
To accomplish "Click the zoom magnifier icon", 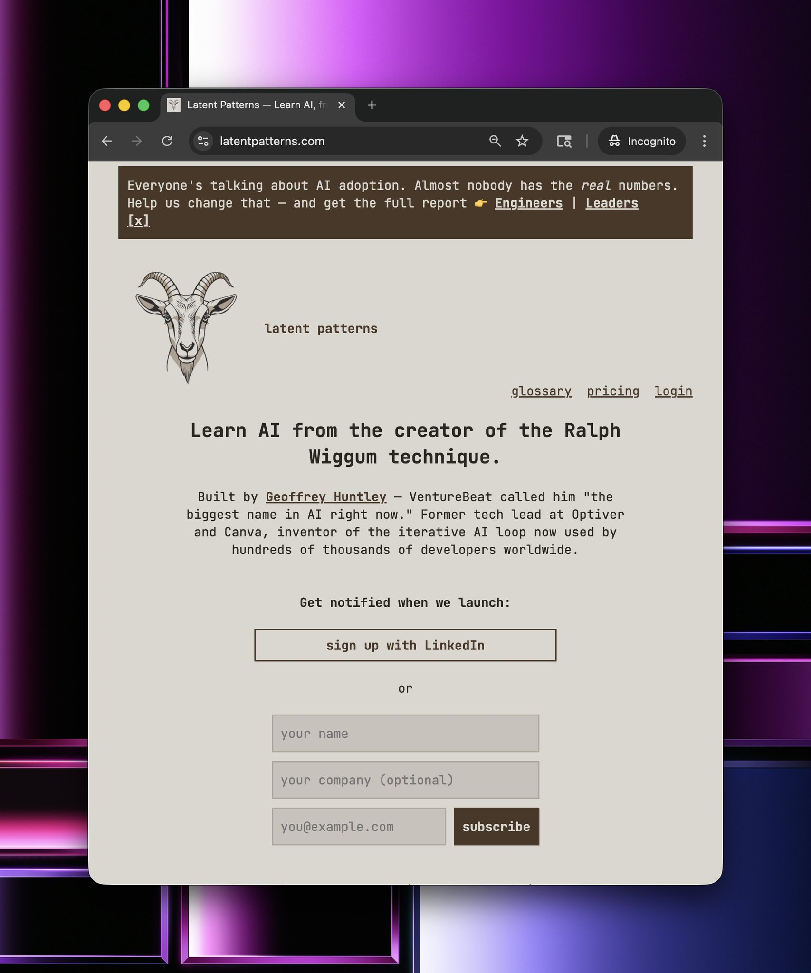I will click(495, 141).
